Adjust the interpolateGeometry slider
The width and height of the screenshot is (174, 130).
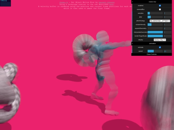pos(155,32)
